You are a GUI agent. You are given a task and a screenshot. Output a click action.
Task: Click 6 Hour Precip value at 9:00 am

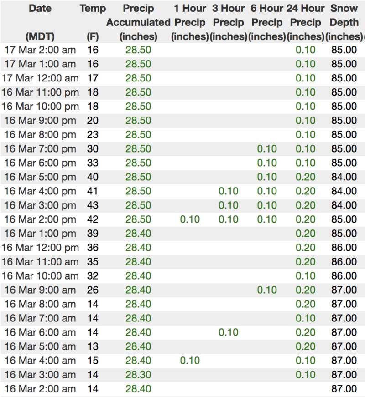(267, 290)
